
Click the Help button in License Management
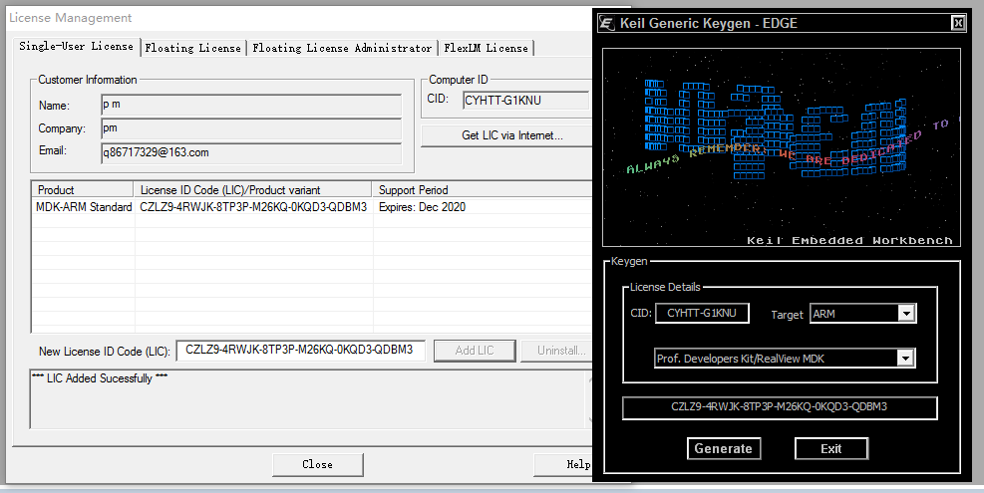coord(563,465)
